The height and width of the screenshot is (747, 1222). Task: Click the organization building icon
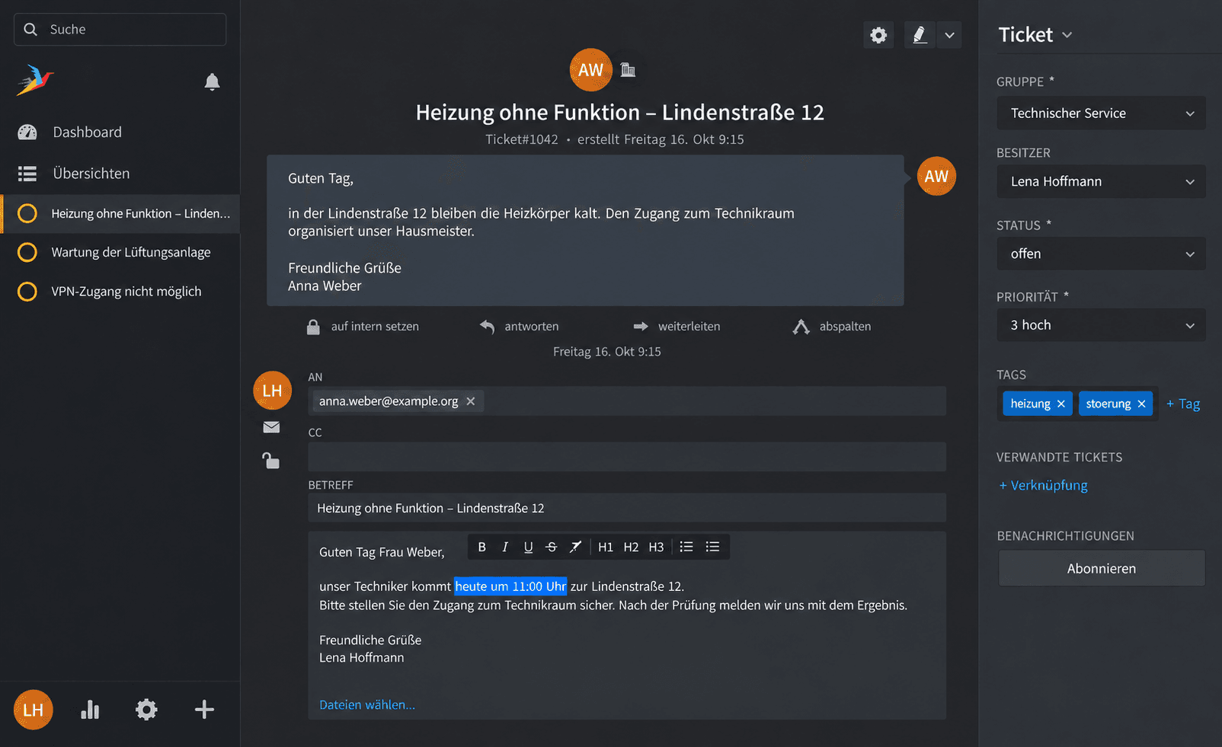coord(628,70)
